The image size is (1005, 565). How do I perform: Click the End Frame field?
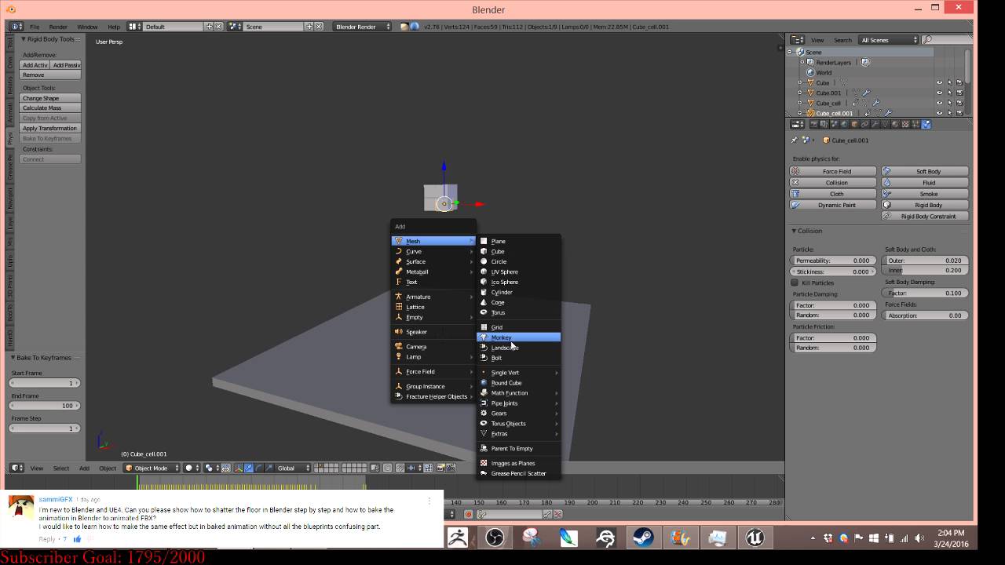[46, 406]
